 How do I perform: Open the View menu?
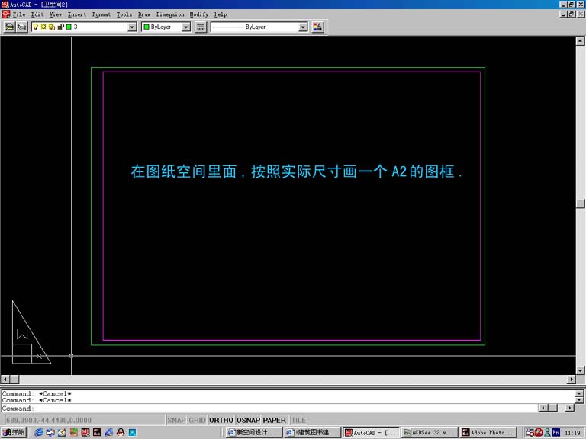(56, 14)
